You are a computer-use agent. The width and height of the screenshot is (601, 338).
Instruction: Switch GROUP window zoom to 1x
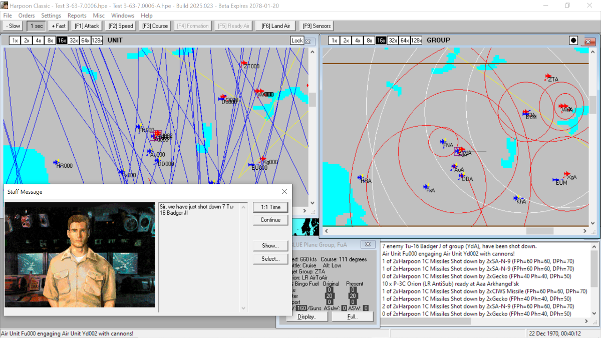(334, 40)
